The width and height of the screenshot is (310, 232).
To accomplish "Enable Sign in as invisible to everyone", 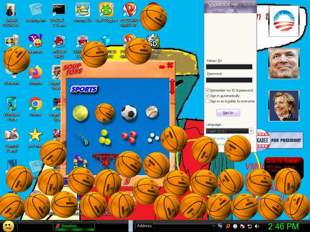I will pyautogui.click(x=207, y=101).
